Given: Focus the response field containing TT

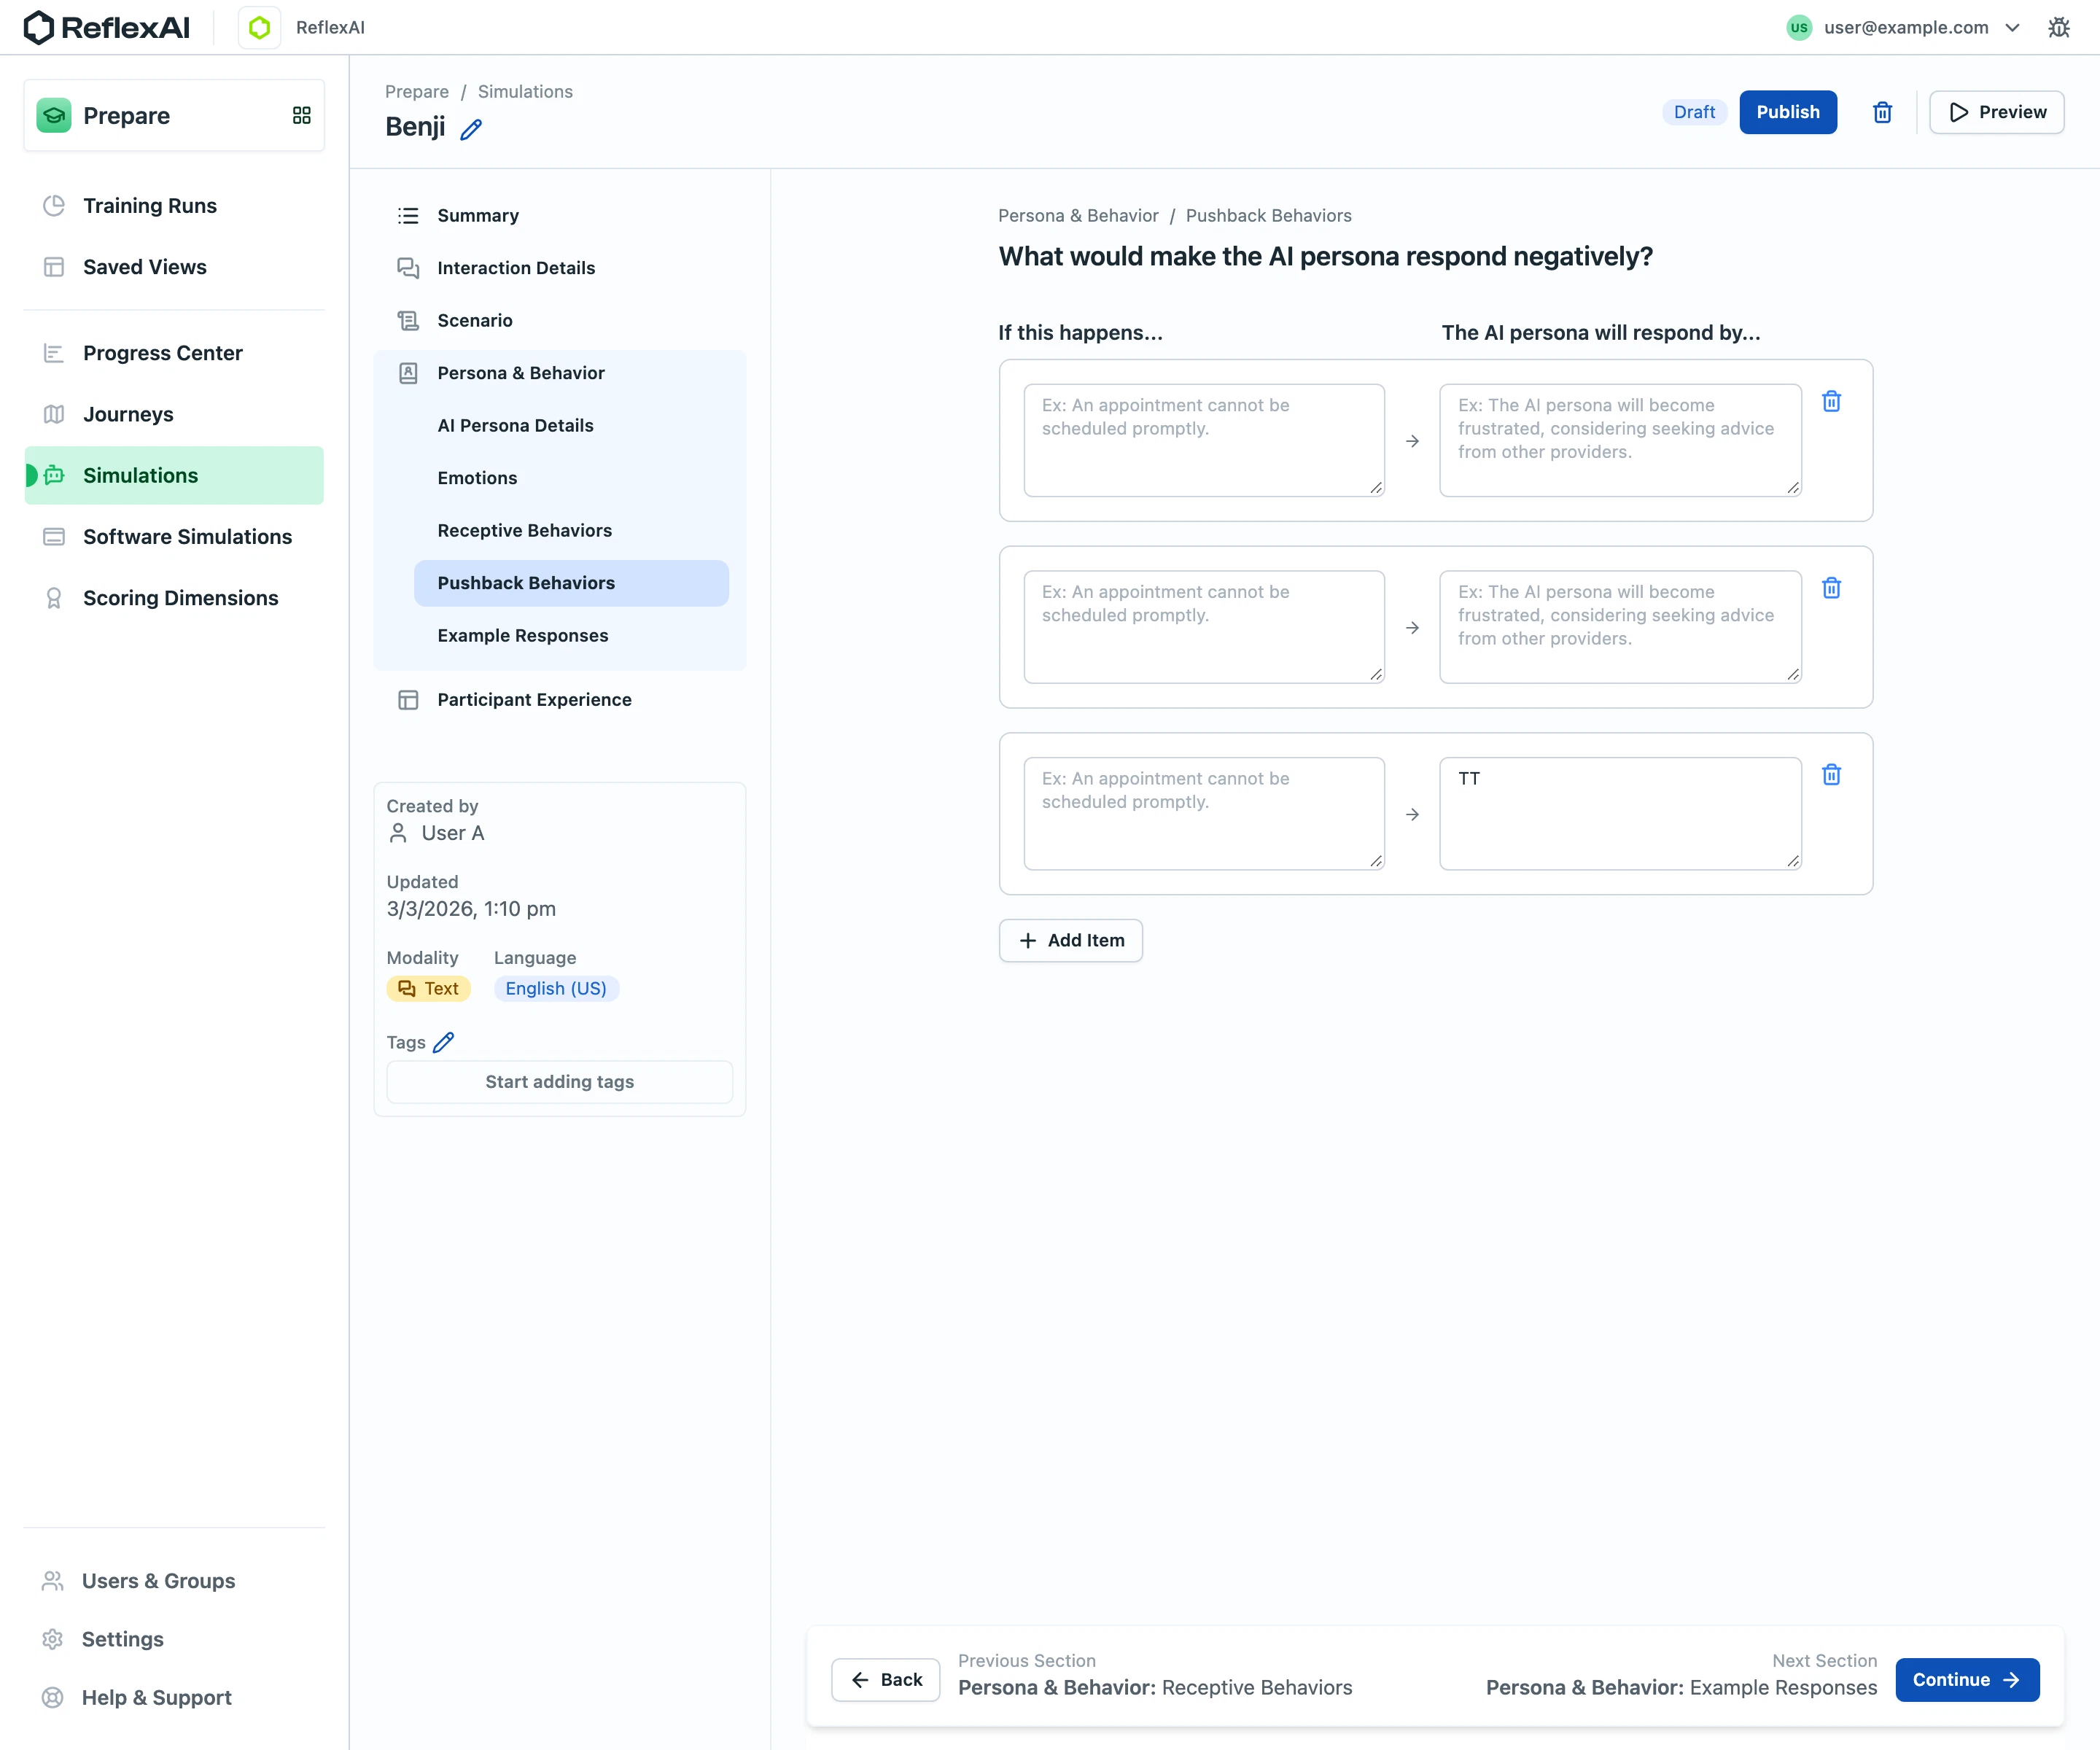Looking at the screenshot, I should point(1620,814).
